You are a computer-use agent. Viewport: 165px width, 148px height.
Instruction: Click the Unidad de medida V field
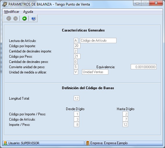[76, 72]
